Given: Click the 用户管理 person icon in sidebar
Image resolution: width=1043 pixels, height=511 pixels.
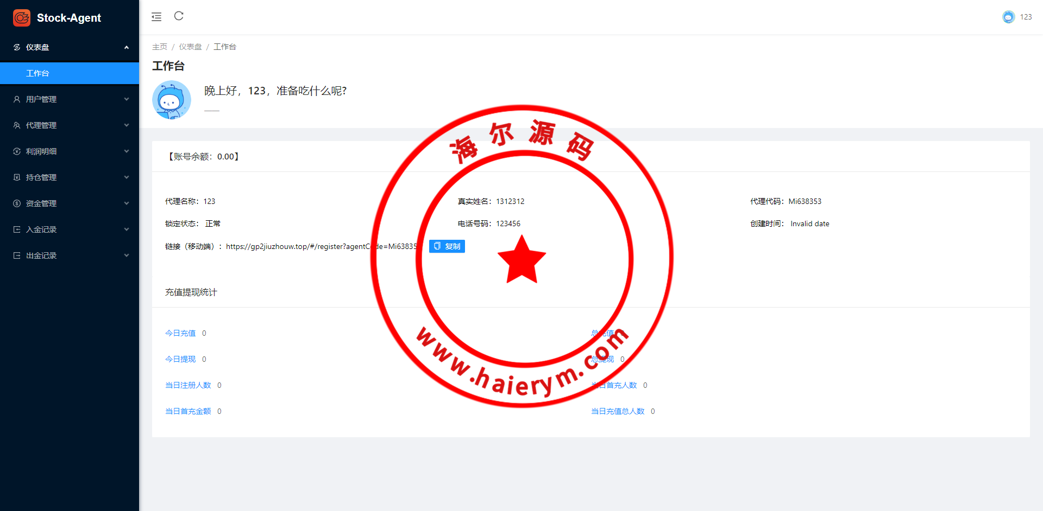Looking at the screenshot, I should click(x=17, y=99).
